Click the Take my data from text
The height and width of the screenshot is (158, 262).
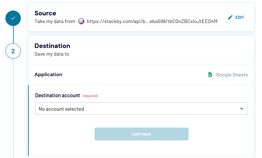55,21
